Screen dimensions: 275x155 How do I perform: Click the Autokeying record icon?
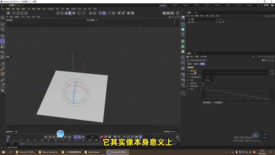106,137
